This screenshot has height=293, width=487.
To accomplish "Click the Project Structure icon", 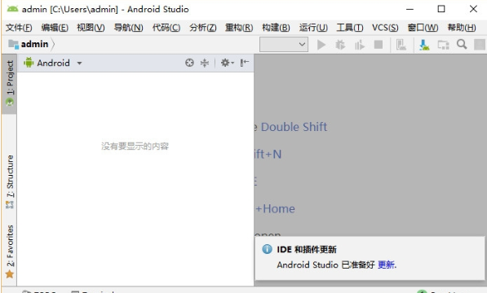I will point(443,45).
